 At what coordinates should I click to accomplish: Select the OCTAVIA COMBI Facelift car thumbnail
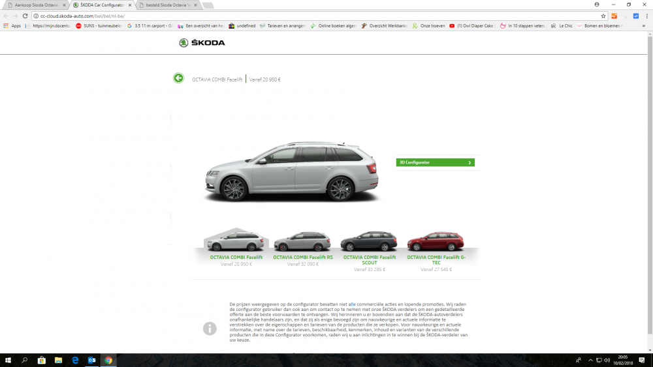click(236, 241)
